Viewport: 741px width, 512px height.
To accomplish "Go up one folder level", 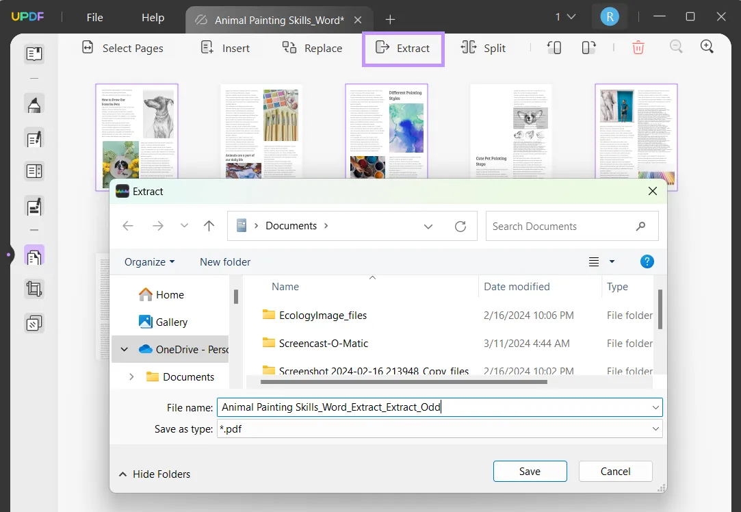I will pyautogui.click(x=209, y=226).
